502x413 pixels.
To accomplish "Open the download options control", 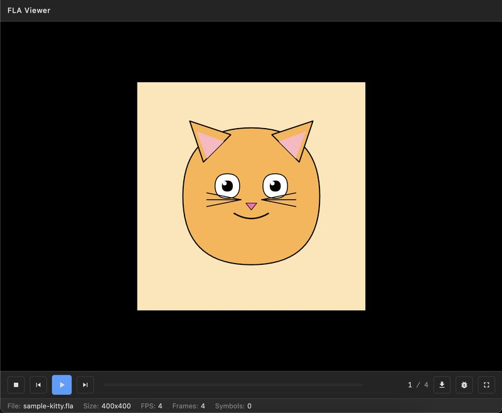I will point(442,385).
